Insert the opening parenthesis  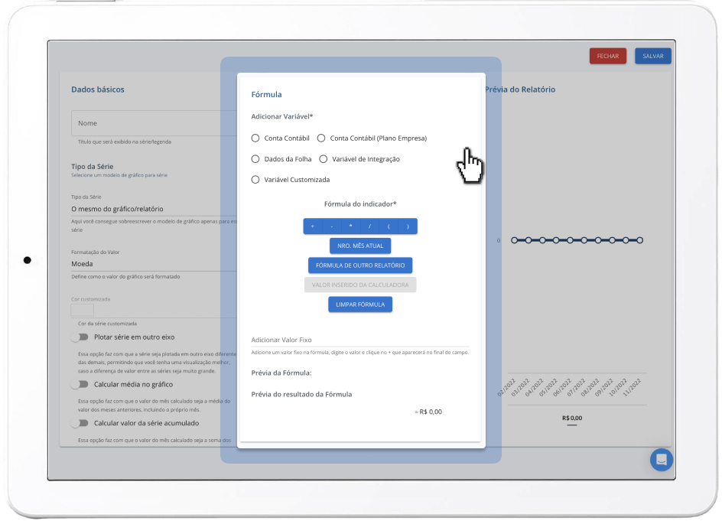389,226
